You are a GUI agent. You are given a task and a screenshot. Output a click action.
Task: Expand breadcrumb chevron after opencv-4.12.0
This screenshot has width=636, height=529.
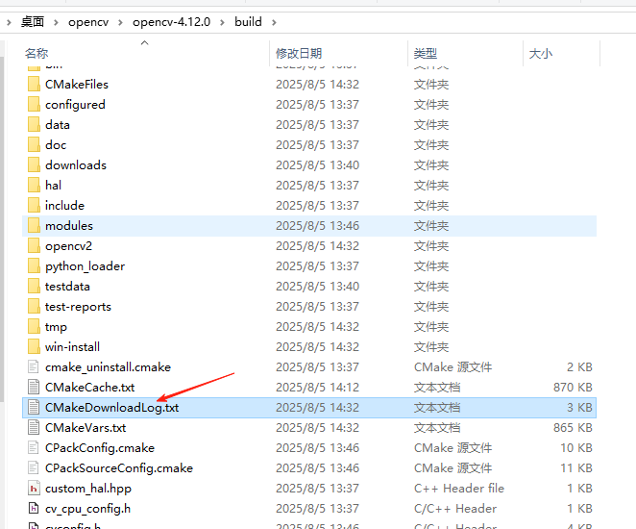tap(222, 22)
